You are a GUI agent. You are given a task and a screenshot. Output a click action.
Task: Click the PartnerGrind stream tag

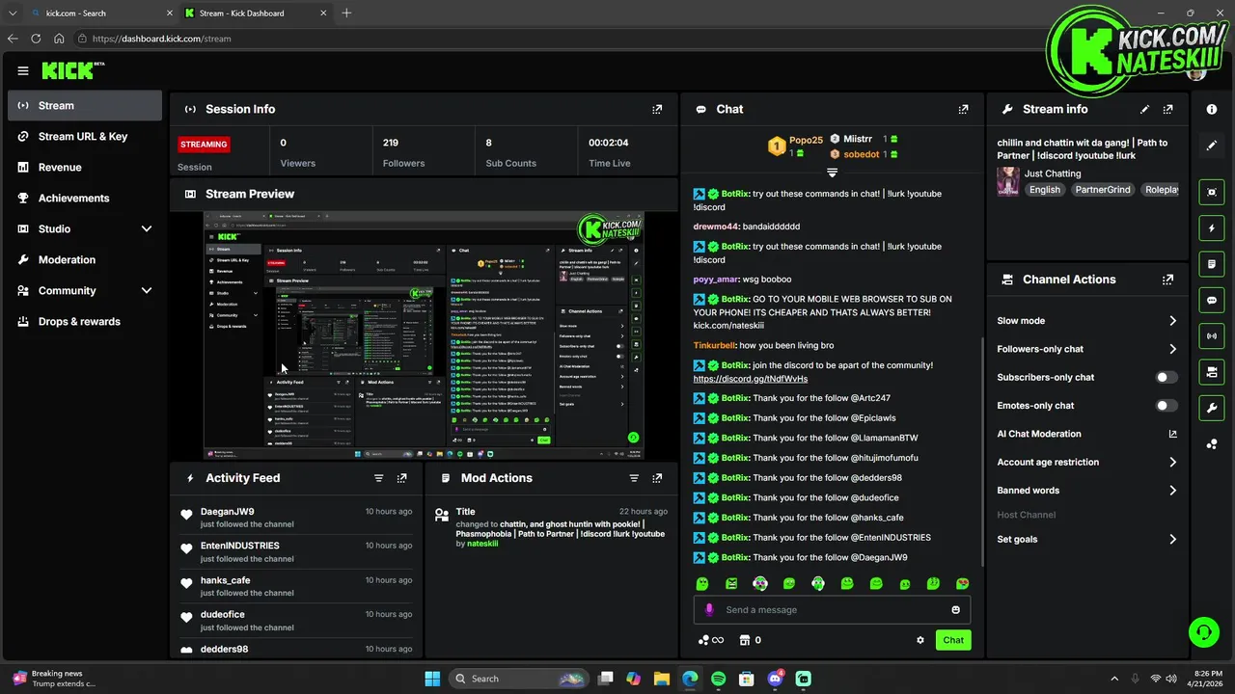pyautogui.click(x=1103, y=190)
